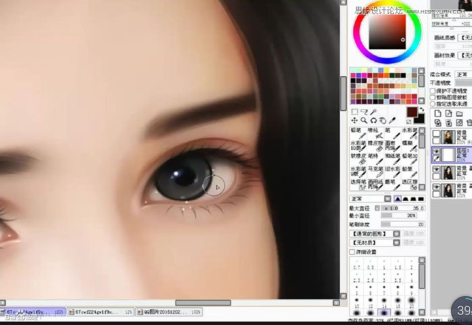Click the merge layer down icon
This screenshot has height=325, width=472.
point(448,123)
